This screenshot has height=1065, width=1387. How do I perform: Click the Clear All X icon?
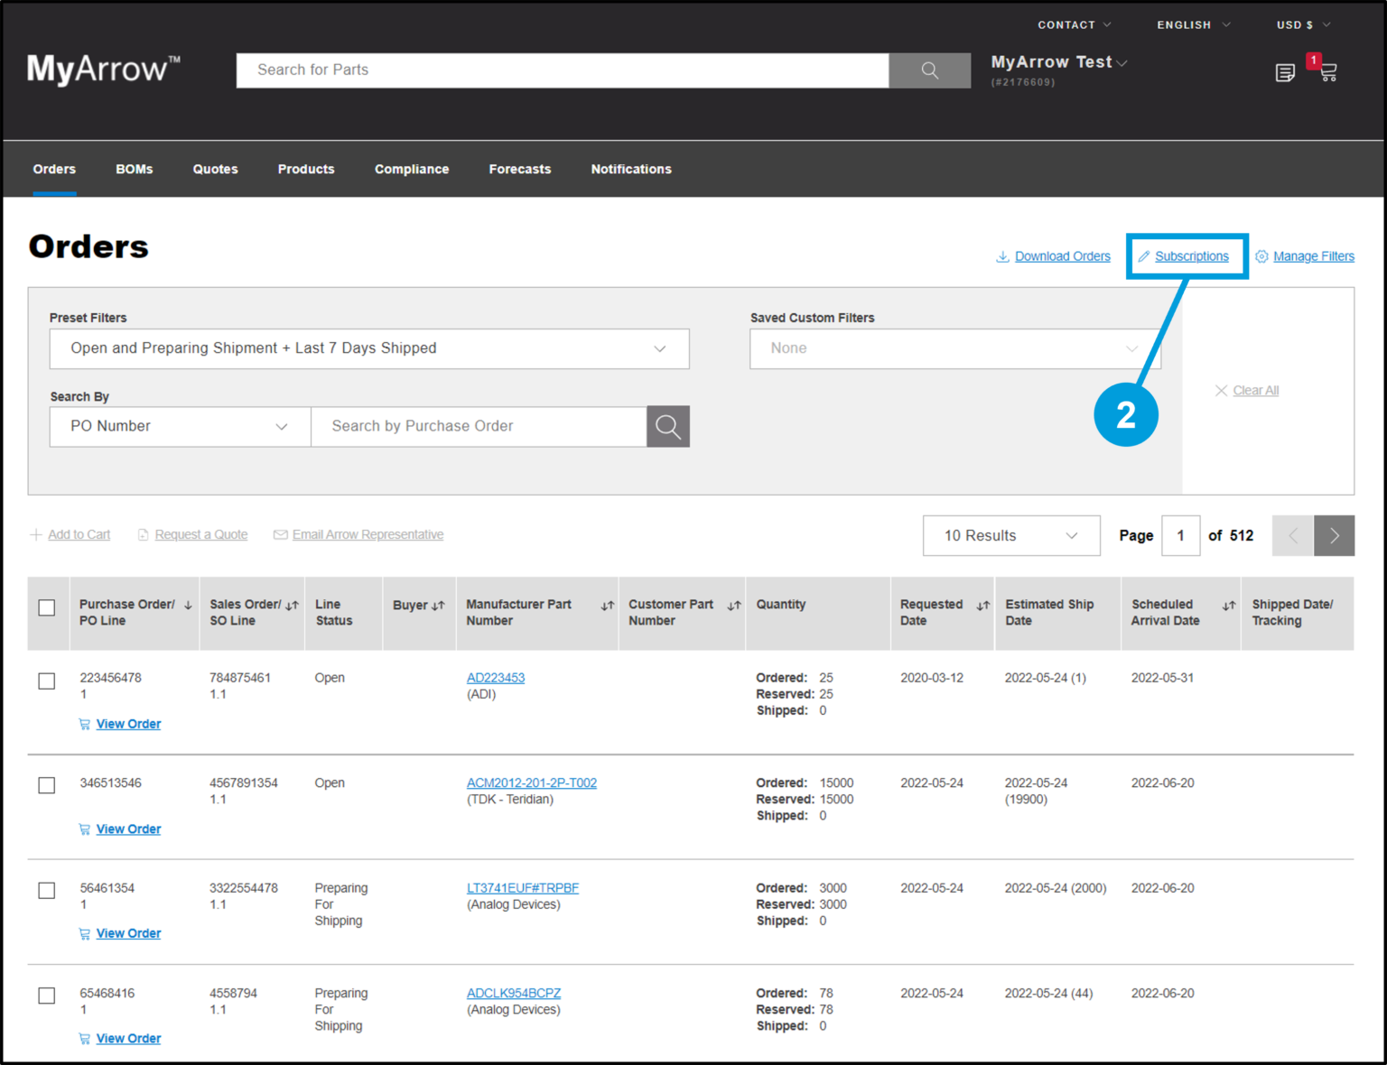pos(1224,390)
